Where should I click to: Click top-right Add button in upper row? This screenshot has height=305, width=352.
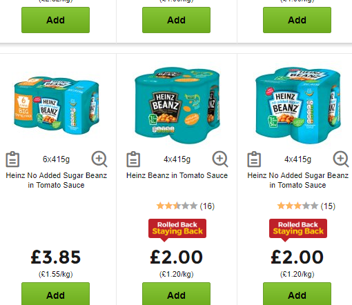(x=297, y=20)
